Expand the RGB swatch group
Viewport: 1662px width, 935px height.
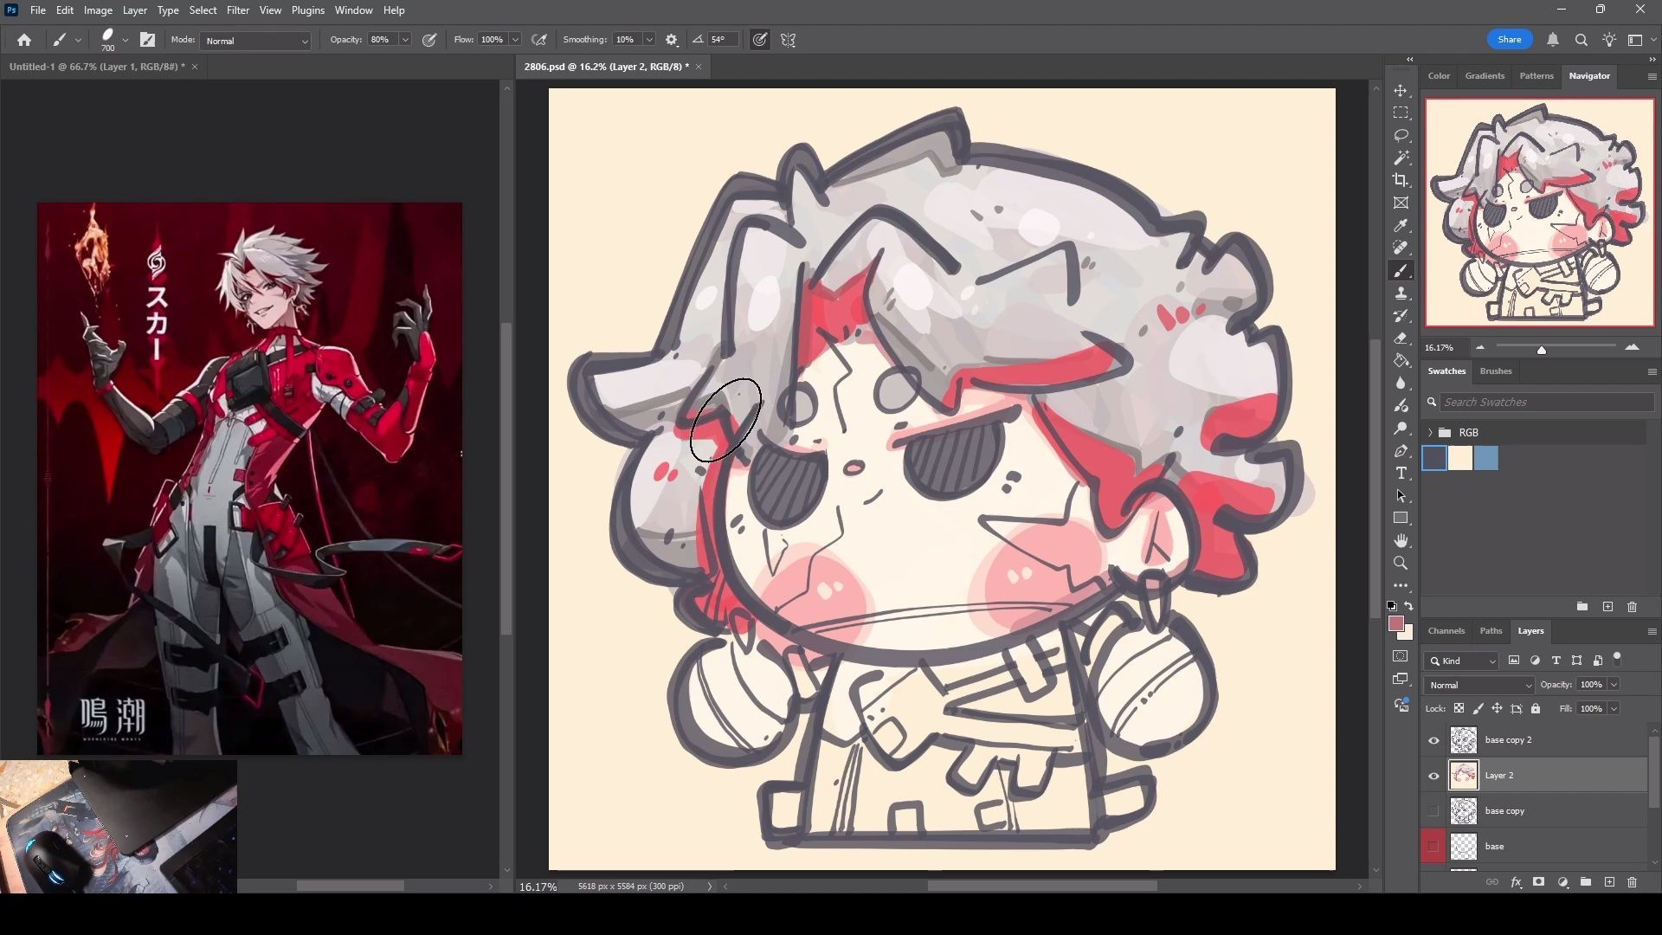1430,432
